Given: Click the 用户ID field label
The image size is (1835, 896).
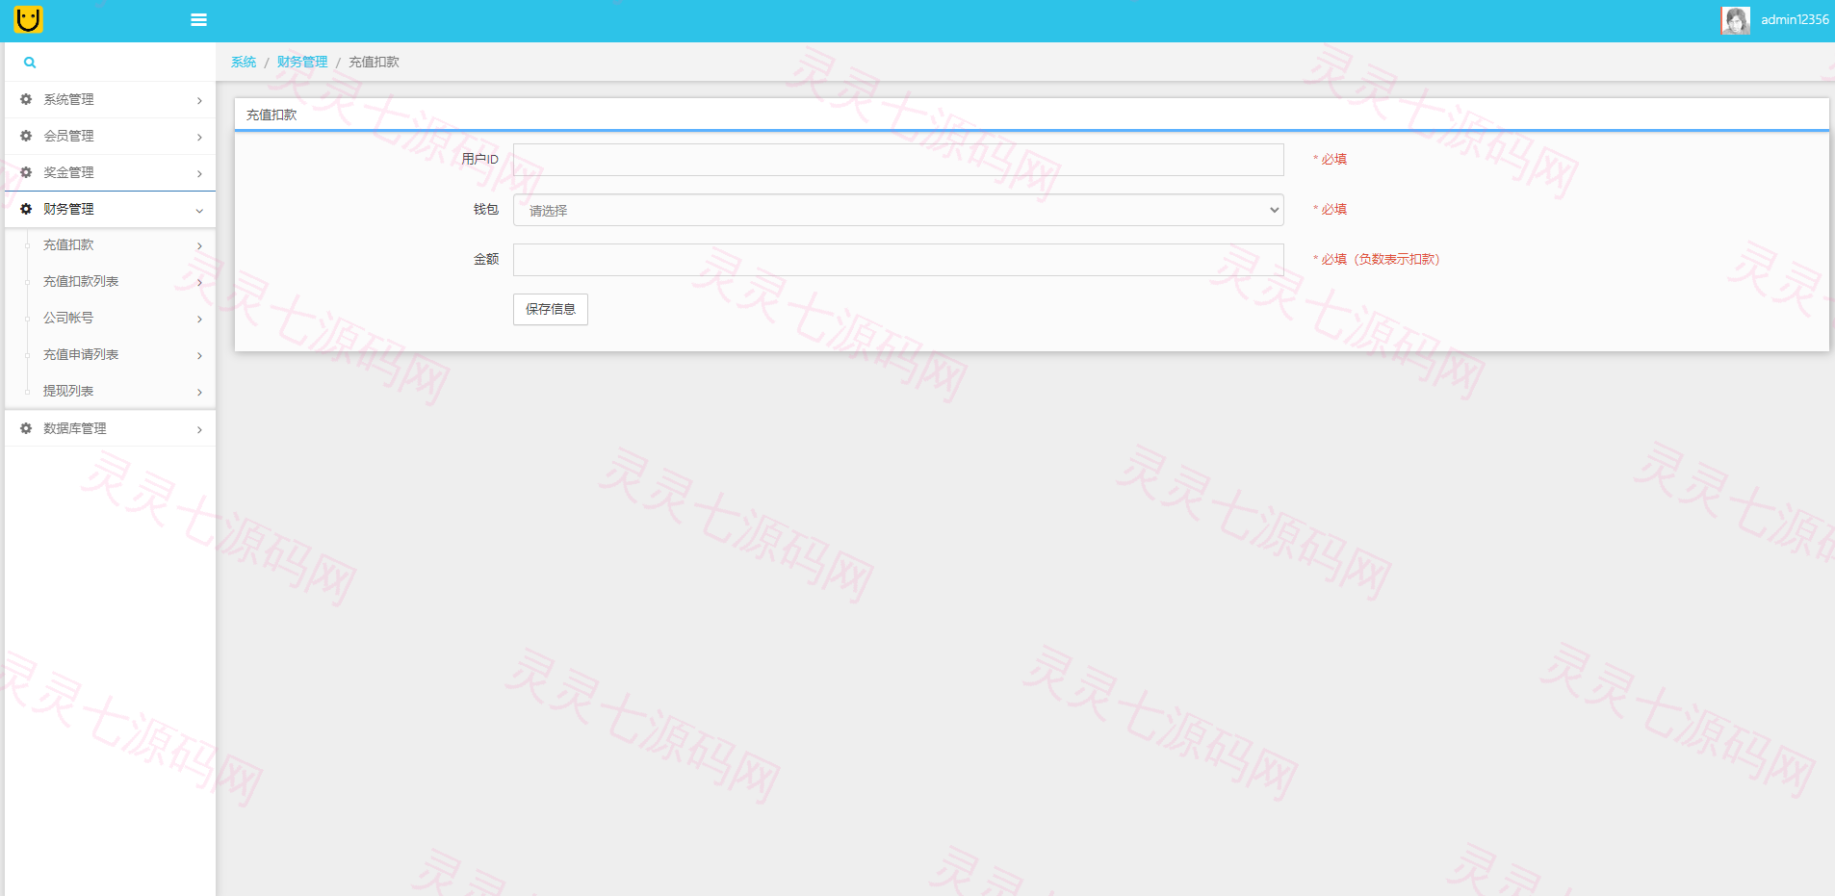Looking at the screenshot, I should click(x=479, y=159).
